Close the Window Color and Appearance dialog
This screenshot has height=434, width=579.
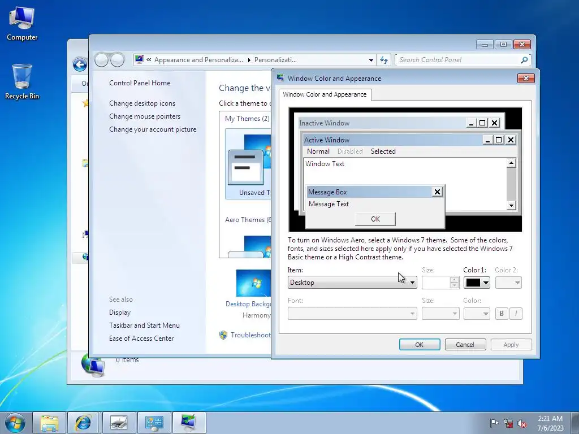(x=526, y=78)
